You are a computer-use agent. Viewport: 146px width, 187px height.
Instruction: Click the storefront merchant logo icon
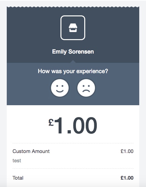(73, 28)
